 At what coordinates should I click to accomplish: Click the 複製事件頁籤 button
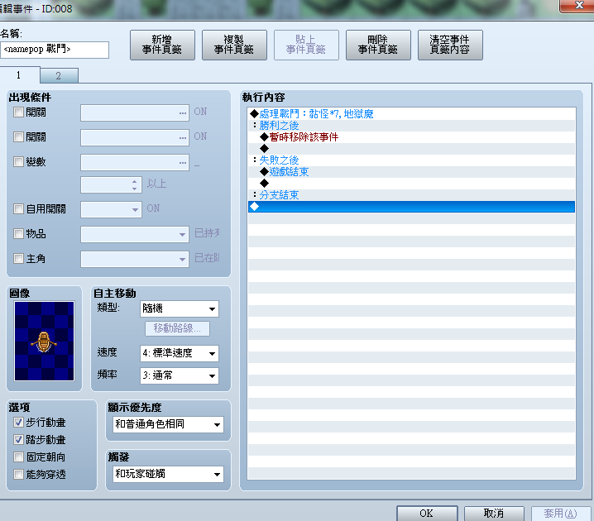234,45
